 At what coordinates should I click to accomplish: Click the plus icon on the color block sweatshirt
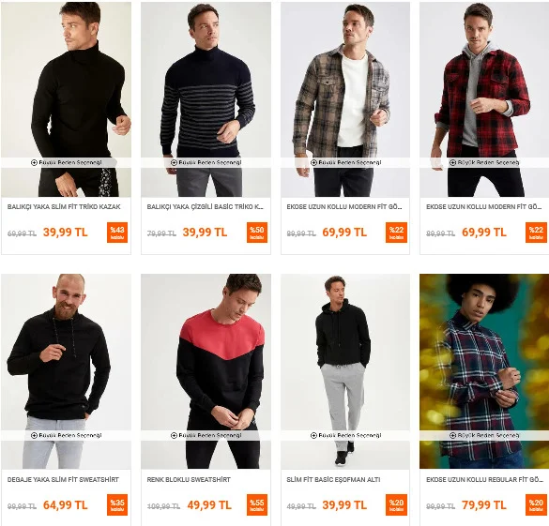tap(174, 435)
